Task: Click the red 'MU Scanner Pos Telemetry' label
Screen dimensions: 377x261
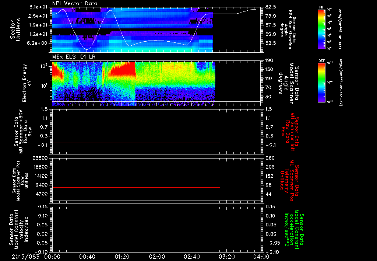Action: [x=289, y=181]
